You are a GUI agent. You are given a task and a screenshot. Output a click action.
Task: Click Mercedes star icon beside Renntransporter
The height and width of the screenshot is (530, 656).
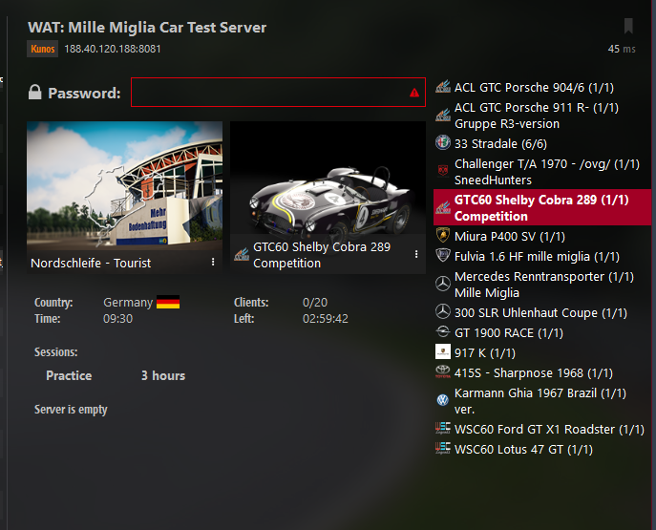coord(443,284)
